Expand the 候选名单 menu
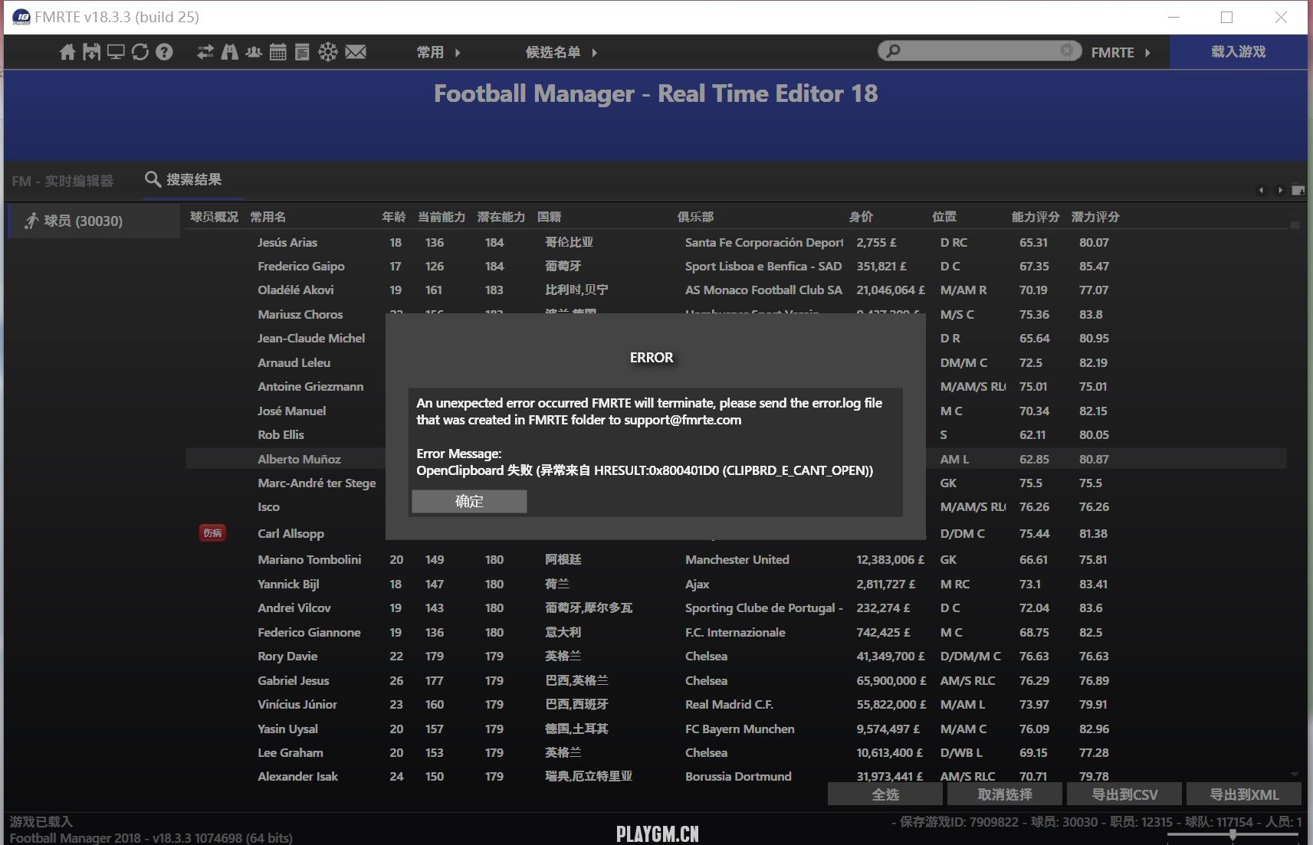 coord(561,52)
